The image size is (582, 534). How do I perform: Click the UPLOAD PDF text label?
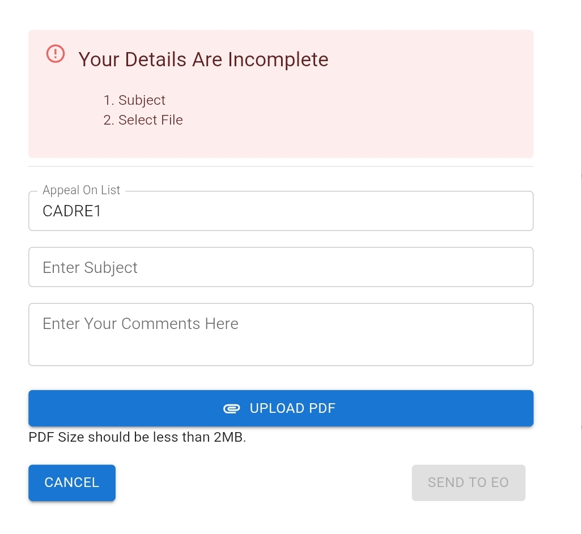(292, 408)
